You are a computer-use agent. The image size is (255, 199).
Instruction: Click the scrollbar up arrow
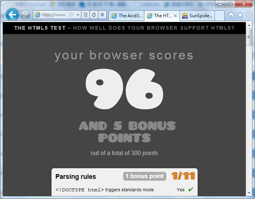pyautogui.click(x=249, y=25)
